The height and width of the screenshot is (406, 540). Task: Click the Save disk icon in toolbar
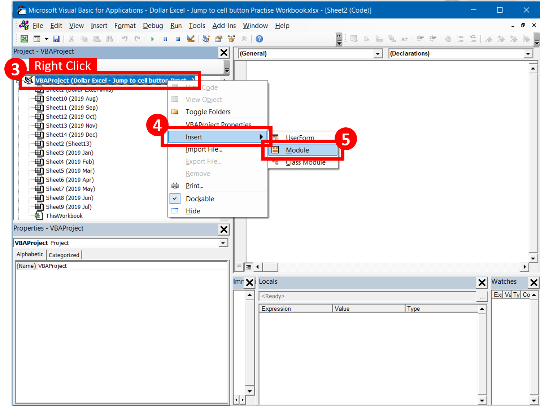click(x=56, y=39)
